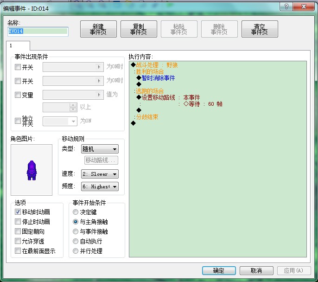Screen dimensions: 318x282
Task: Click 删除事件页 button
Action: click(x=219, y=29)
